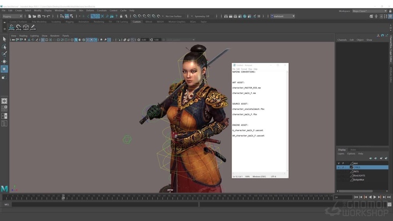Image resolution: width=393 pixels, height=221 pixels.
Task: Click the pause rendering icon
Action: click(259, 16)
